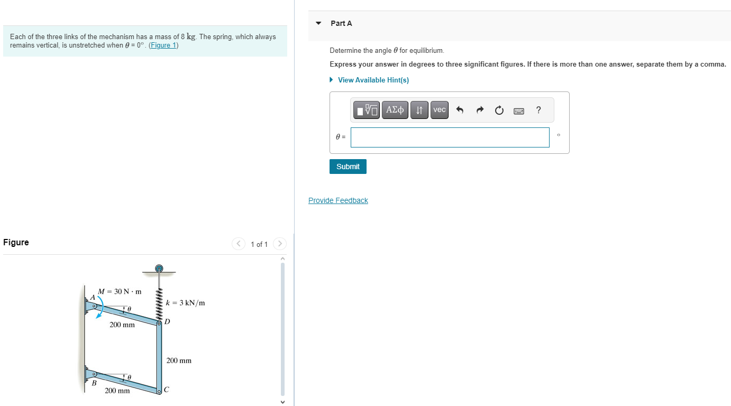The image size is (731, 406).
Task: Reset the answer field with refresh icon
Action: tap(499, 110)
